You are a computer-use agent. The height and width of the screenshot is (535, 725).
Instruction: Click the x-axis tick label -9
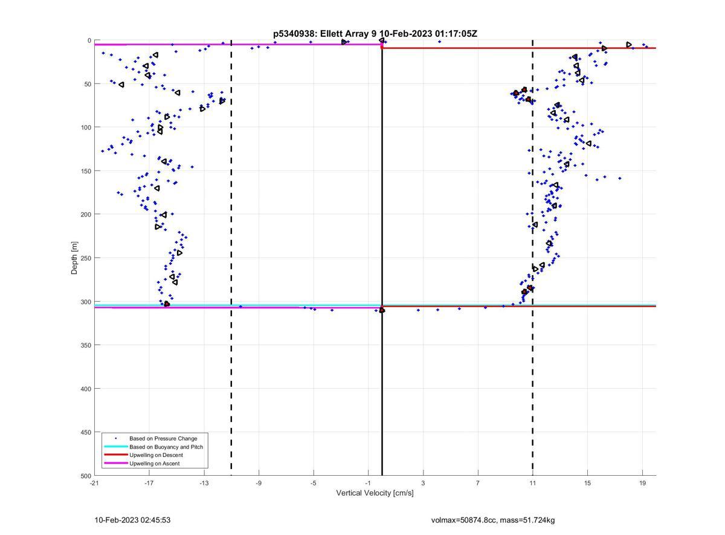[x=259, y=483]
